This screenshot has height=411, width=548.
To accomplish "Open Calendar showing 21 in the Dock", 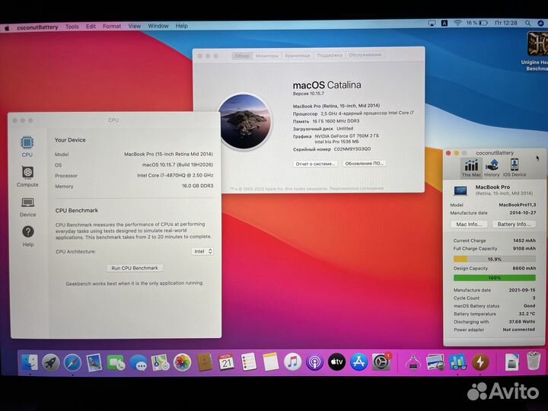I will (227, 362).
